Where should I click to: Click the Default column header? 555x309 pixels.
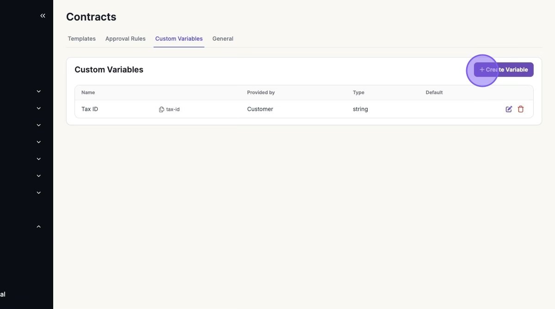434,92
